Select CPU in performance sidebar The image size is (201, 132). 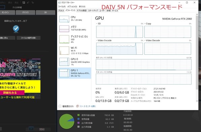[75, 19]
